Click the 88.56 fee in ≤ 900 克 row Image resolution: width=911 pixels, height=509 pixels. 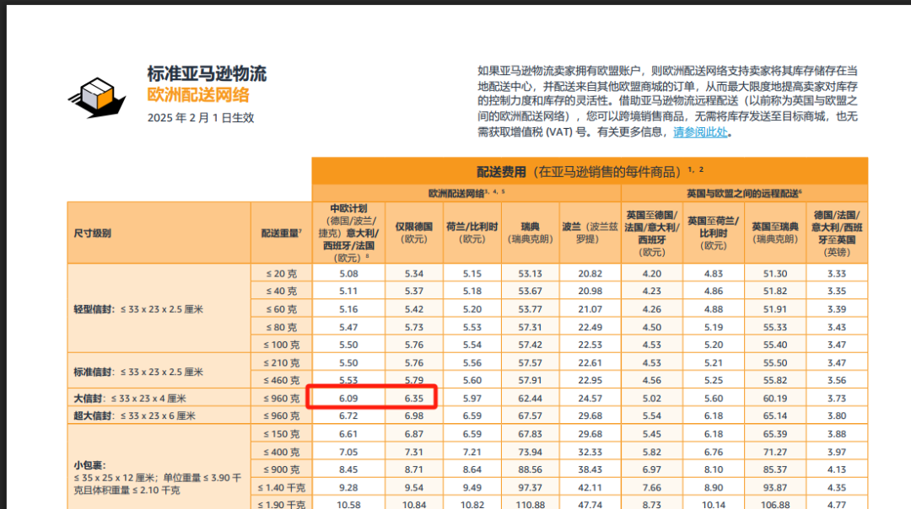tap(530, 469)
